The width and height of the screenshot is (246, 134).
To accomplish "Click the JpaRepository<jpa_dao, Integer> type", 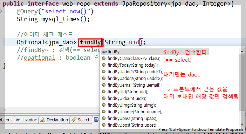I will click(176, 4).
